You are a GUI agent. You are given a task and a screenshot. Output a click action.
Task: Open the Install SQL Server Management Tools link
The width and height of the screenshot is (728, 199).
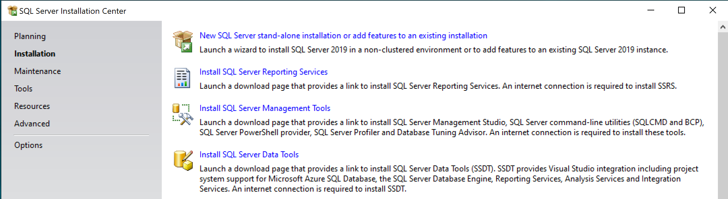click(265, 108)
